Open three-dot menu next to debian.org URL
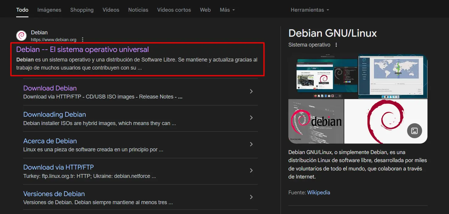Screen dimensions: 449x214 [83, 40]
